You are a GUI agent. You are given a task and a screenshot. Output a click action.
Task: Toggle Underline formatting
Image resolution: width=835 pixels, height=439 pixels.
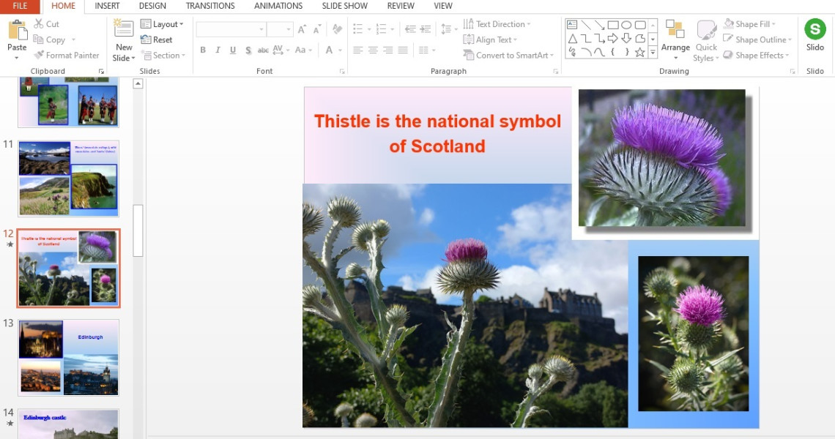pos(233,50)
